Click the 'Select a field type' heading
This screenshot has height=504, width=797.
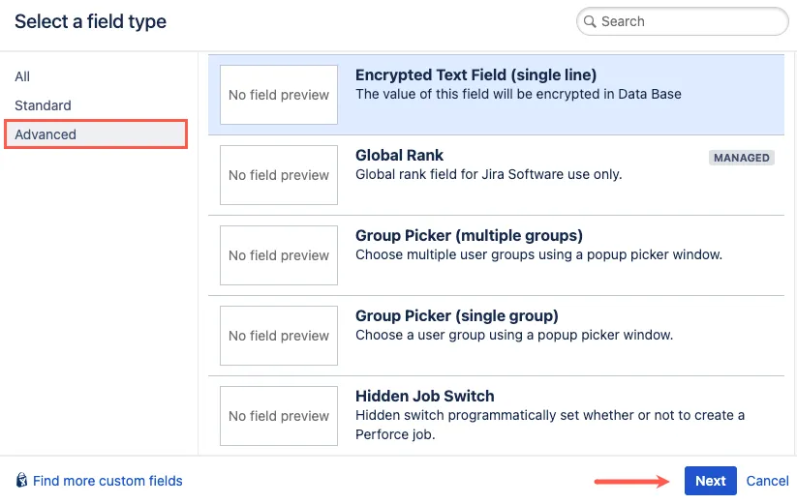[90, 21]
